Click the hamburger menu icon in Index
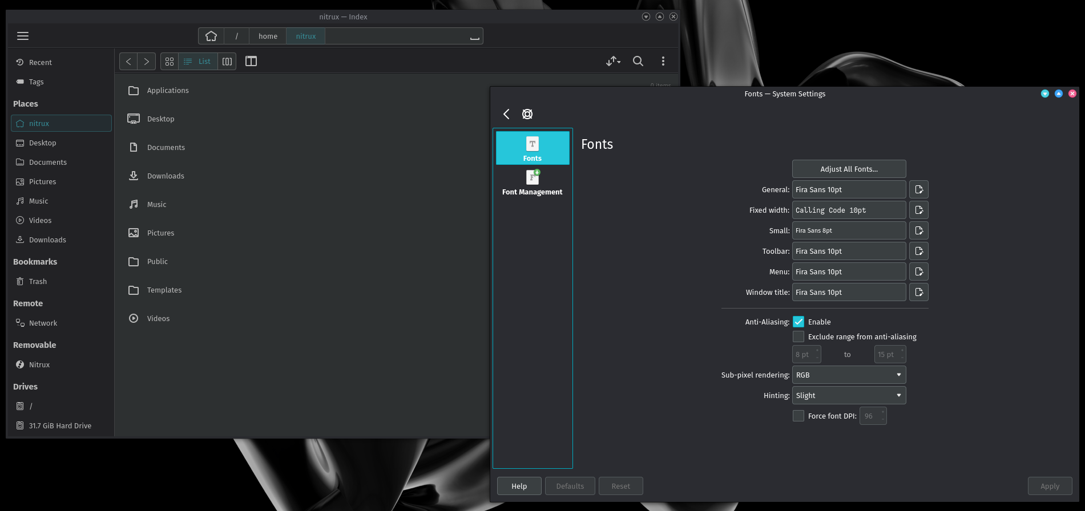 click(x=23, y=36)
